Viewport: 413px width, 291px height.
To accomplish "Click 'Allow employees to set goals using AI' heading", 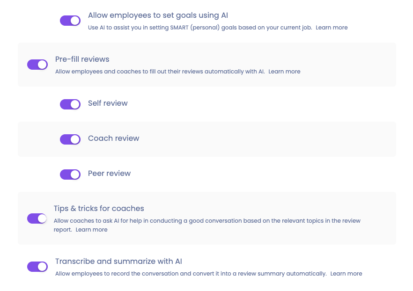I will (x=158, y=15).
